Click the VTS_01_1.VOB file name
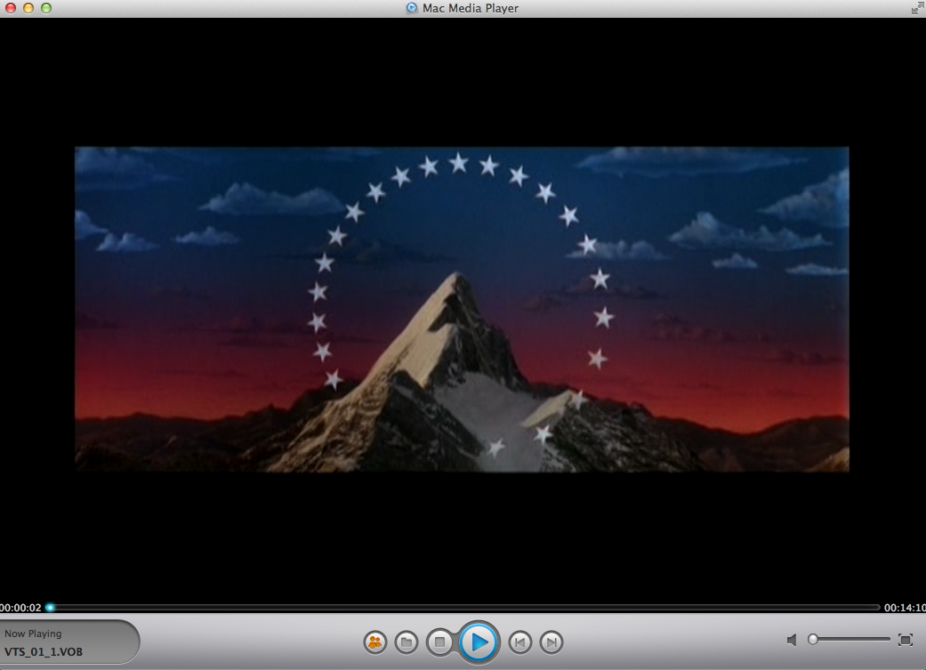The image size is (926, 670). pos(44,651)
